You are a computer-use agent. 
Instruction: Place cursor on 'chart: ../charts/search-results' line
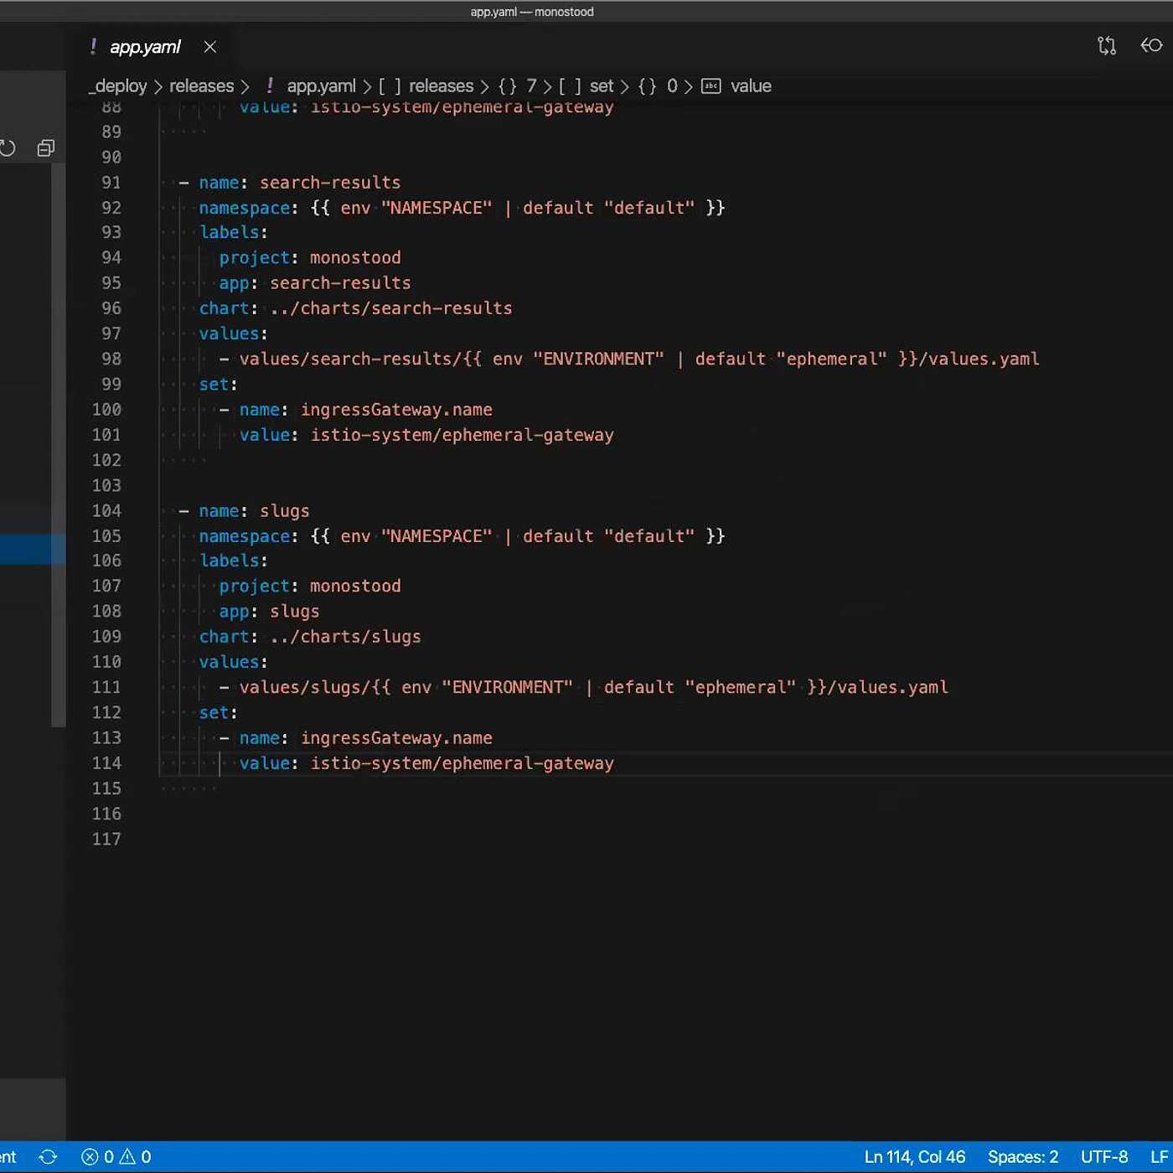tap(355, 308)
